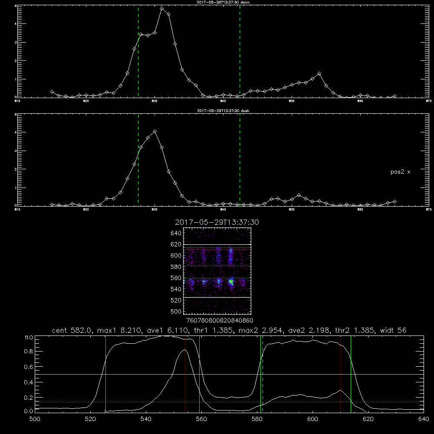This screenshot has height=434, width=434.
Task: Click the 'cent 582.0' value in stats line
Action: pyautogui.click(x=72, y=330)
